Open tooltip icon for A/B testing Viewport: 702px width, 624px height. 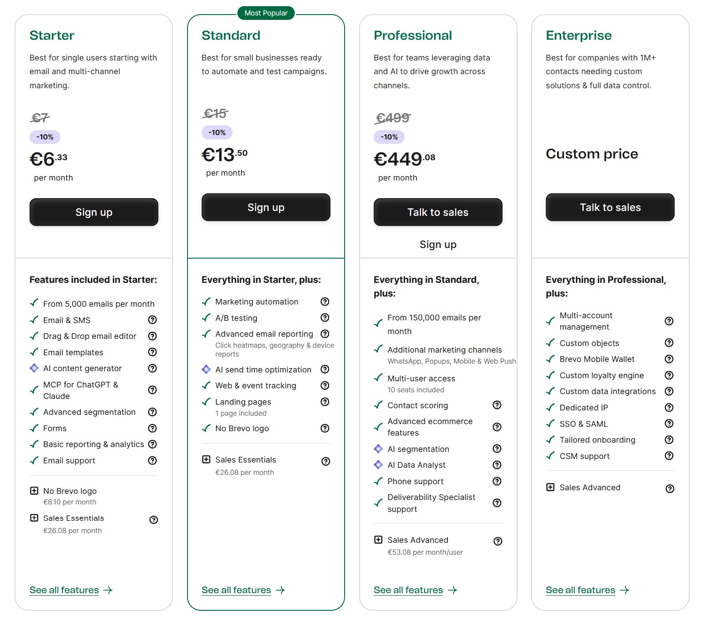click(x=325, y=318)
